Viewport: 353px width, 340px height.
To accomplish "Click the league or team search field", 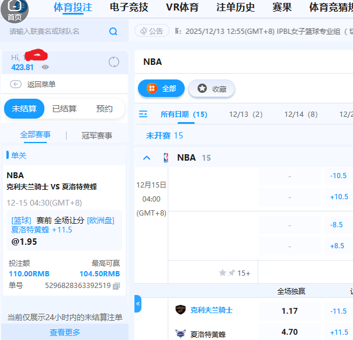I will tap(56, 31).
